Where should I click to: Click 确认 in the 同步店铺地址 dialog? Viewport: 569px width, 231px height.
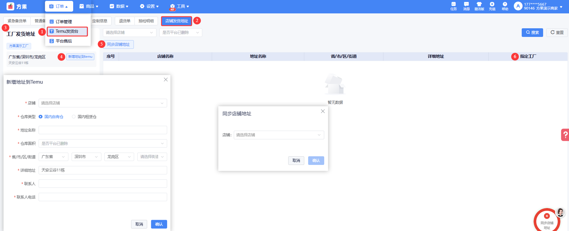(316, 160)
